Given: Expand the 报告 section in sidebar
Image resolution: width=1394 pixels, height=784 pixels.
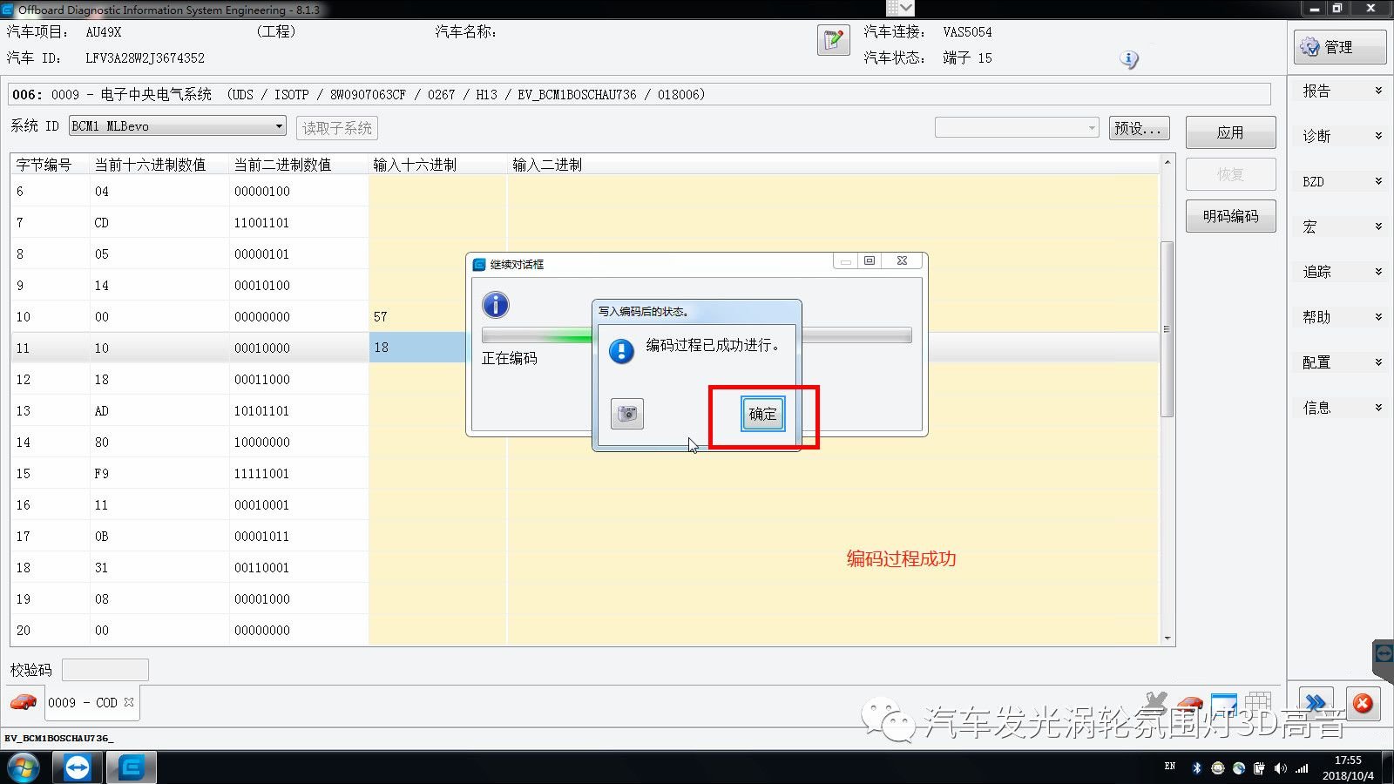Looking at the screenshot, I should pos(1342,91).
